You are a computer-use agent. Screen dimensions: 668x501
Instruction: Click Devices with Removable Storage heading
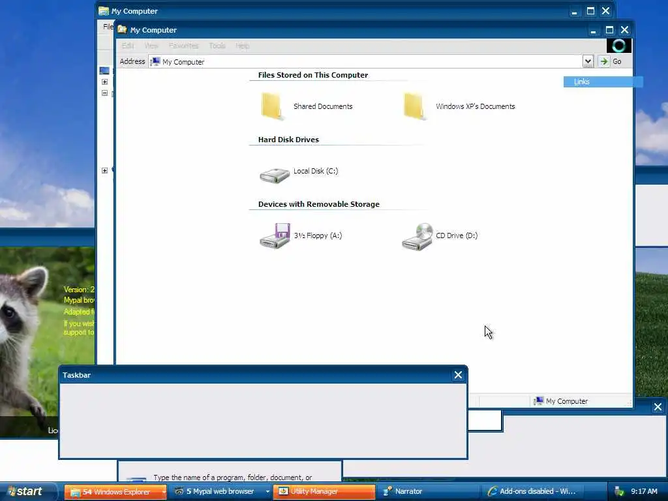(x=318, y=204)
